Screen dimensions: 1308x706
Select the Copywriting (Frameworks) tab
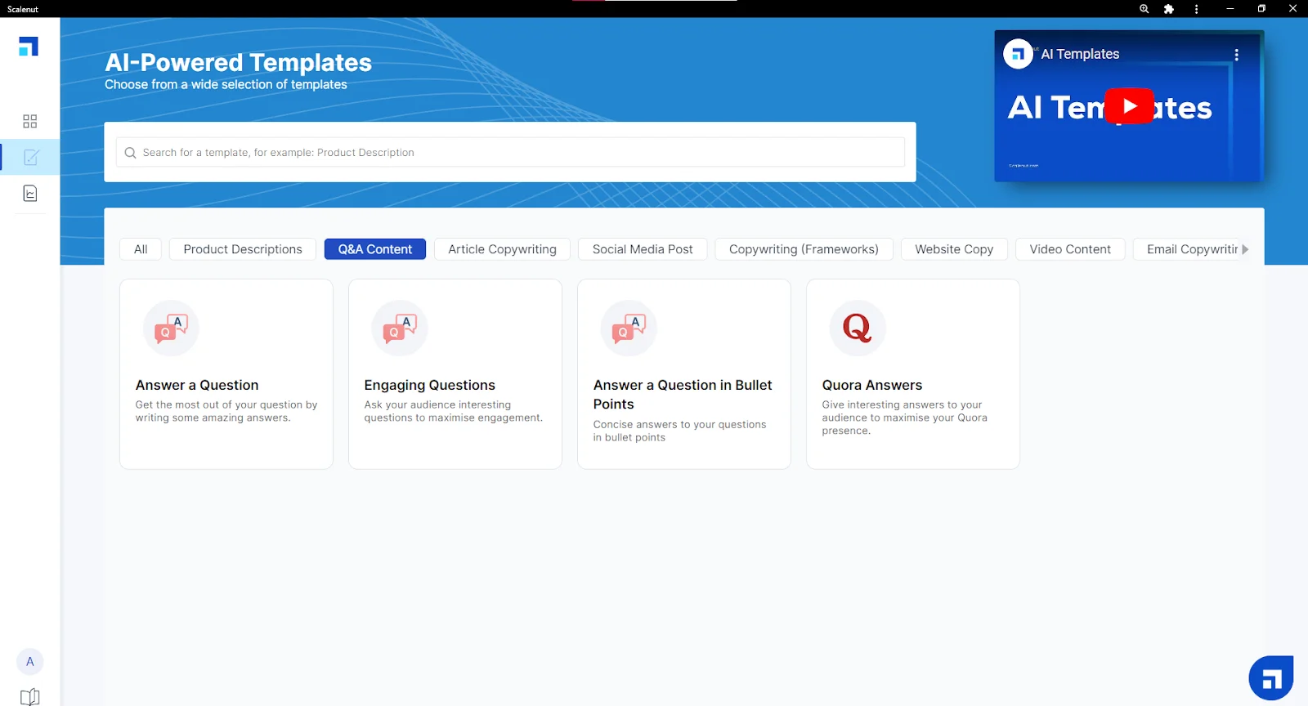pos(804,249)
